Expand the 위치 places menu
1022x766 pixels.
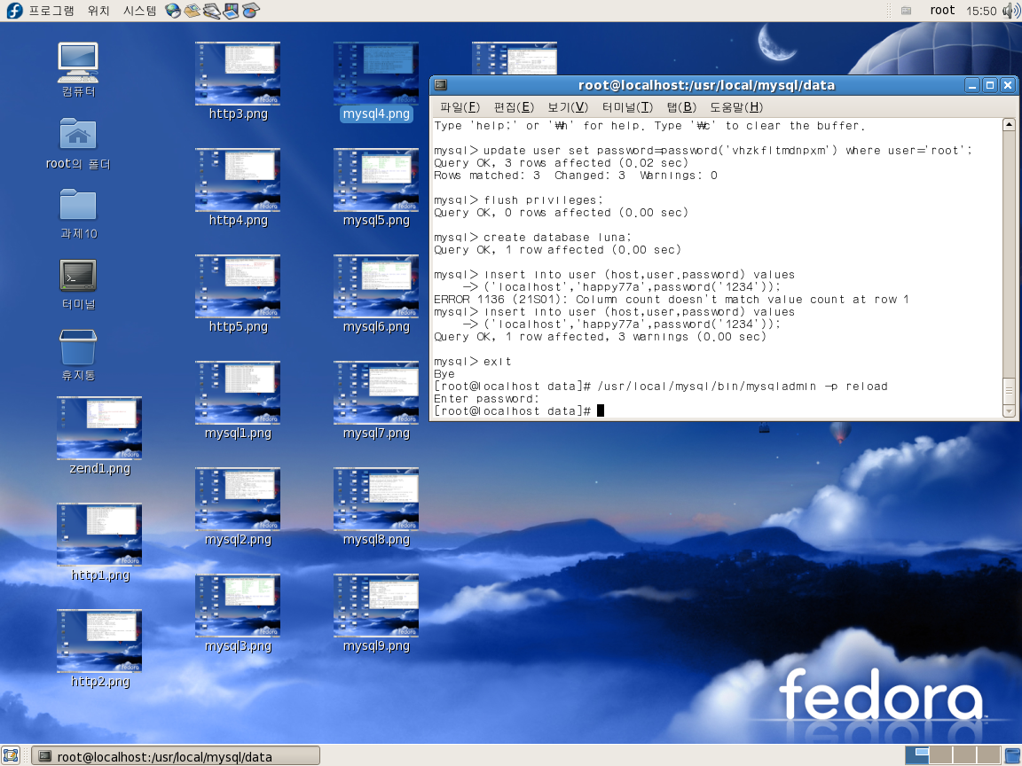coord(99,11)
